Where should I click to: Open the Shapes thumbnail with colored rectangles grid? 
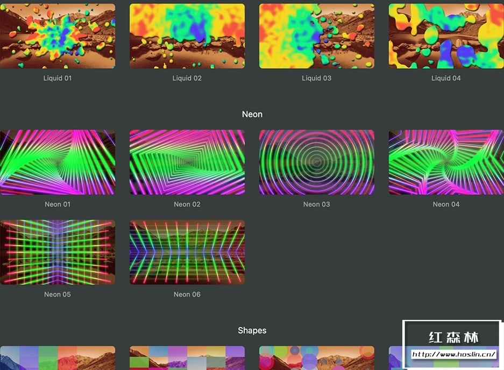(x=187, y=358)
